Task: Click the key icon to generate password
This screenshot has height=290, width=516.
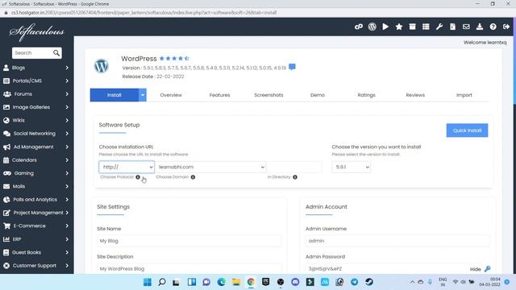Action: pos(487,268)
